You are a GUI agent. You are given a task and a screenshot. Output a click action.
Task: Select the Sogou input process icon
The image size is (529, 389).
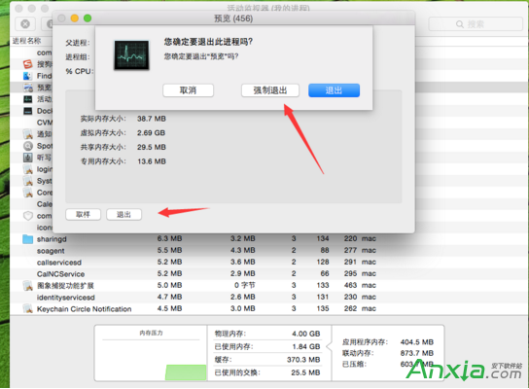click(27, 64)
